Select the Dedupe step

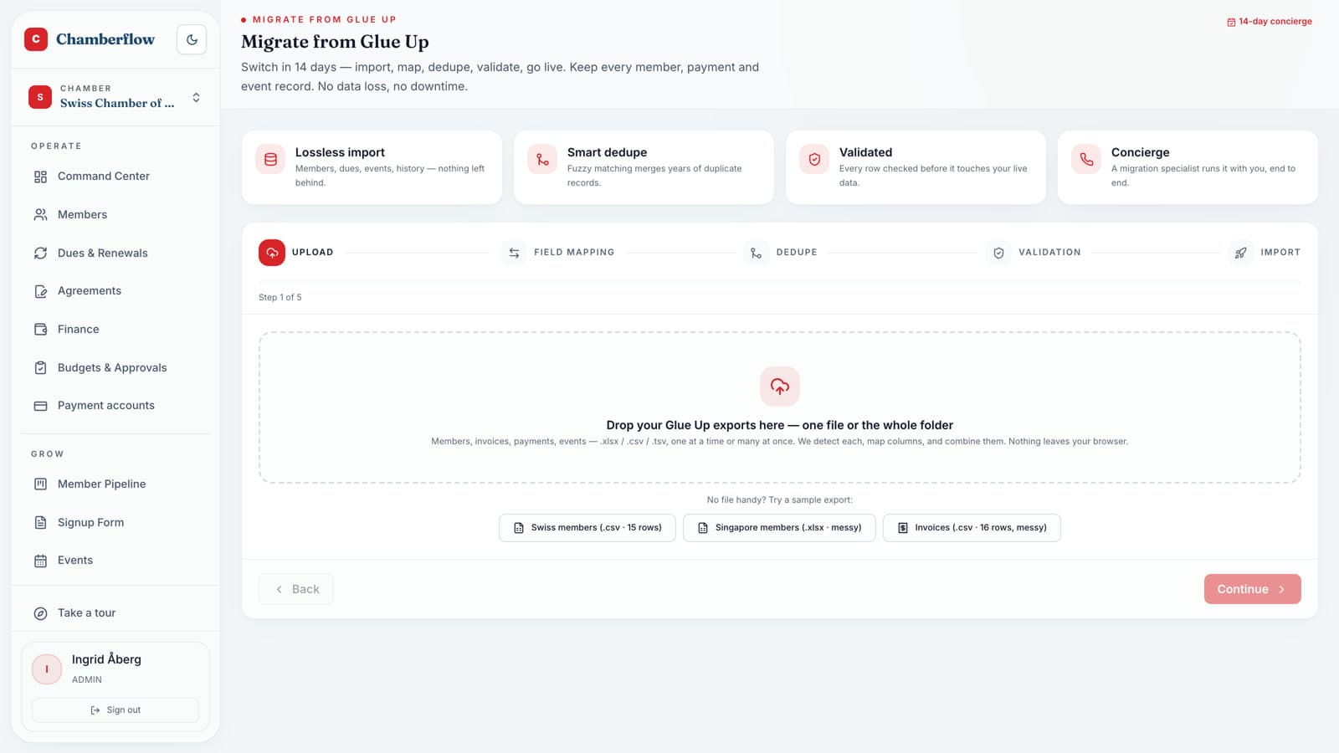[780, 253]
